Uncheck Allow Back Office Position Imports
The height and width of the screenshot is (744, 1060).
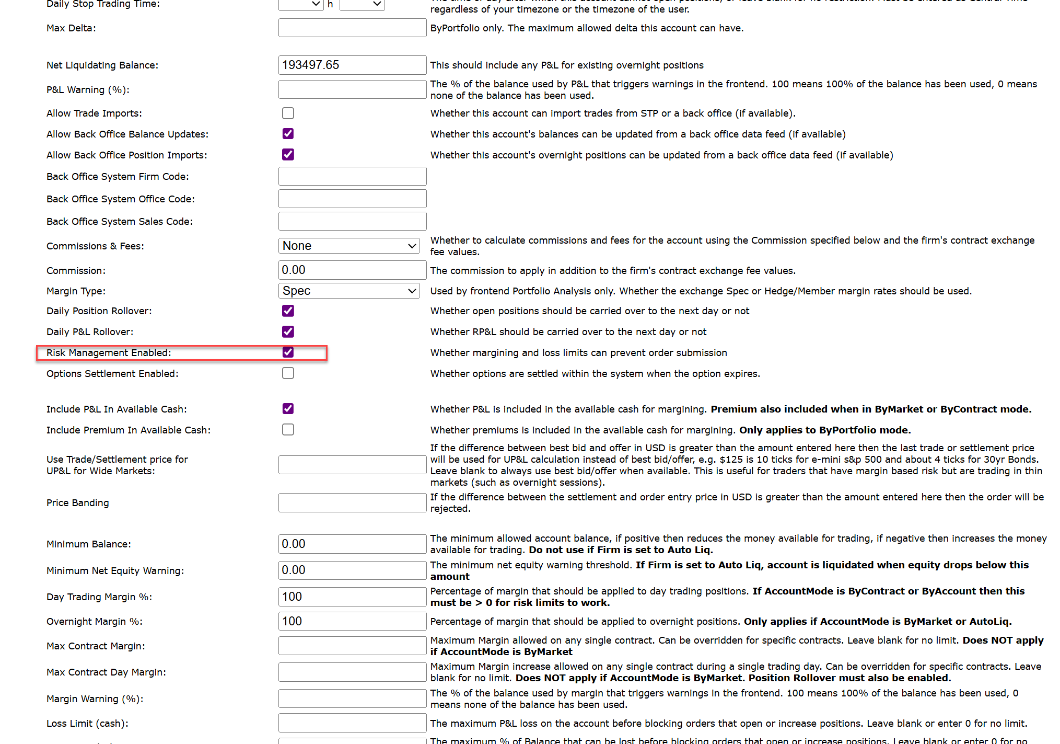click(288, 155)
